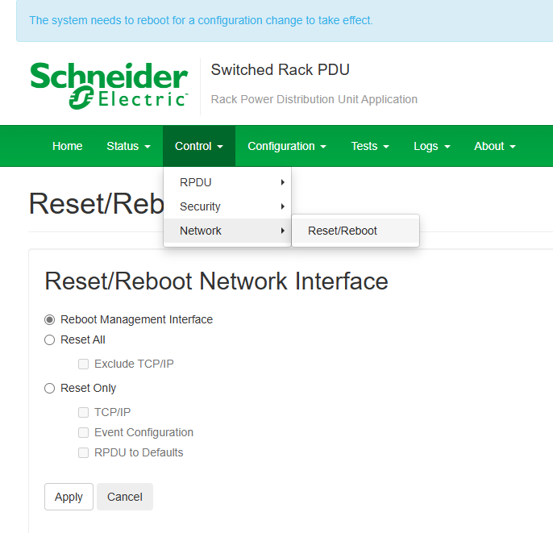Open the Home page
The image size is (553, 533).
pos(67,146)
